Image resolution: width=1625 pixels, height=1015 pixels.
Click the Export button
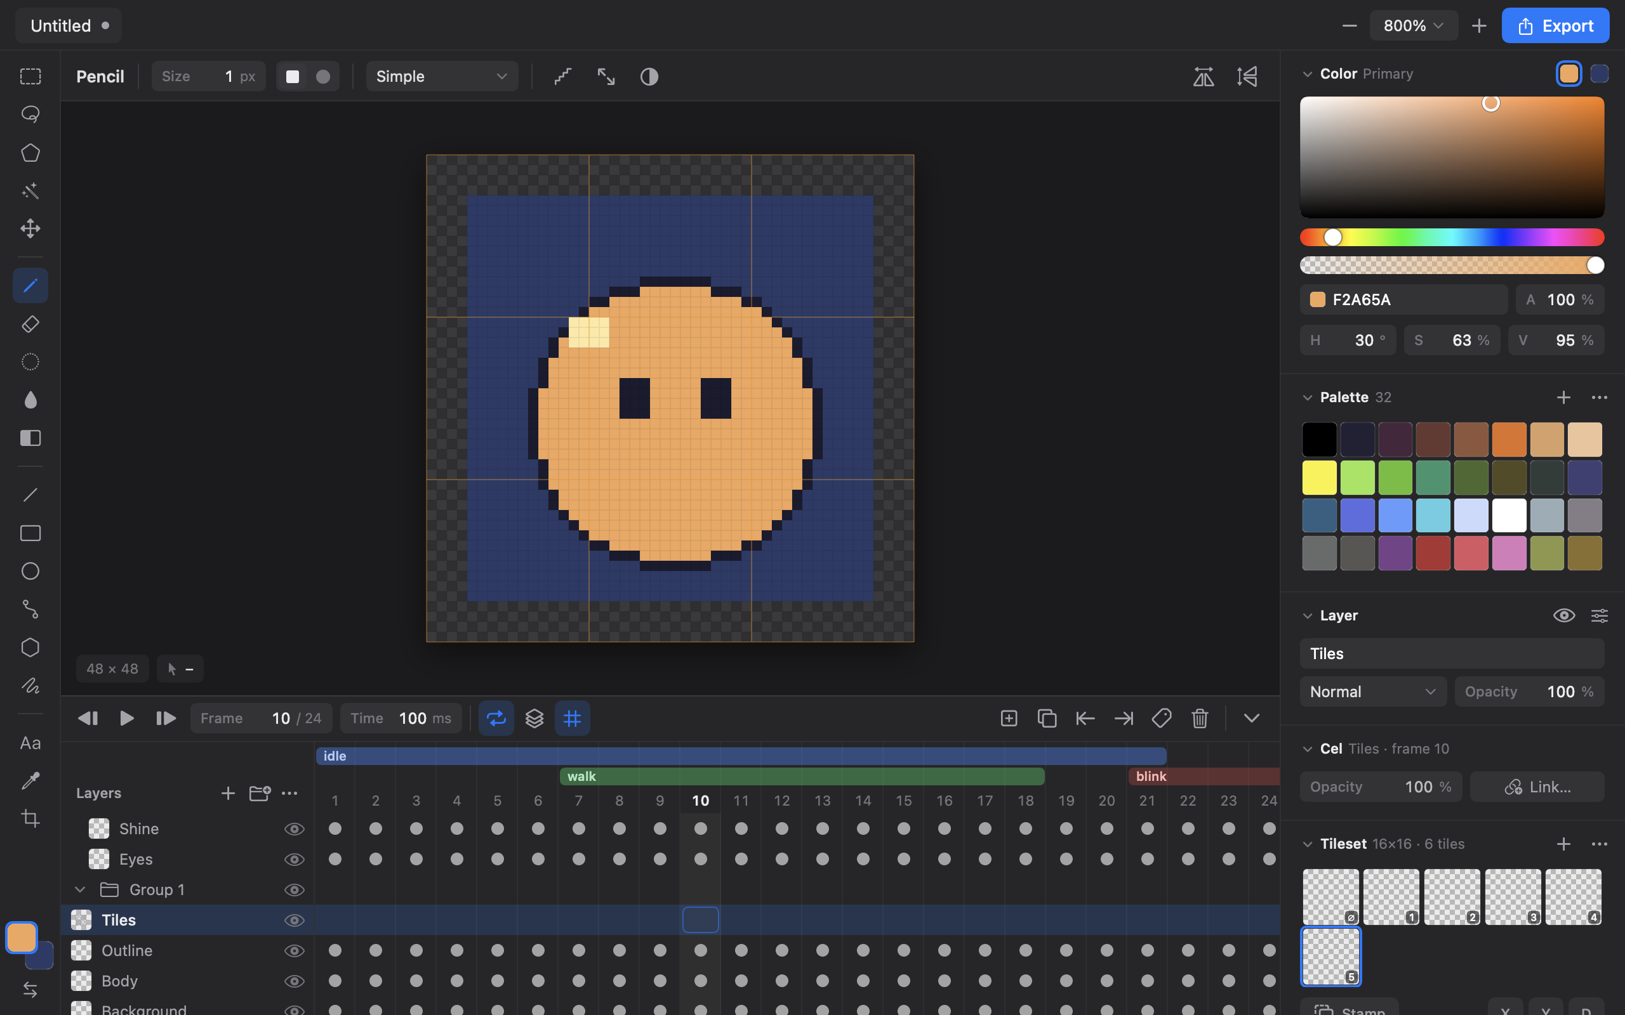click(x=1555, y=25)
